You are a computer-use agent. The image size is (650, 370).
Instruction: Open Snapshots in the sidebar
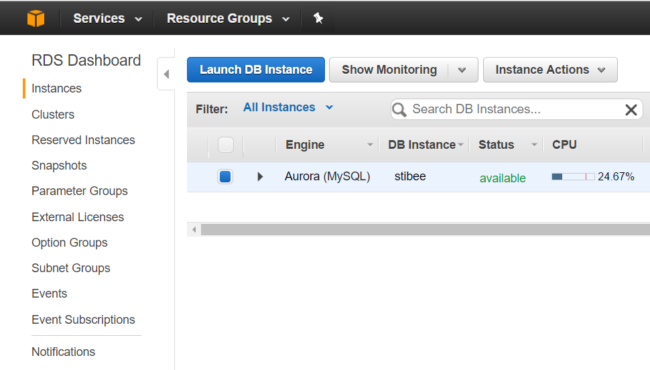coord(59,166)
